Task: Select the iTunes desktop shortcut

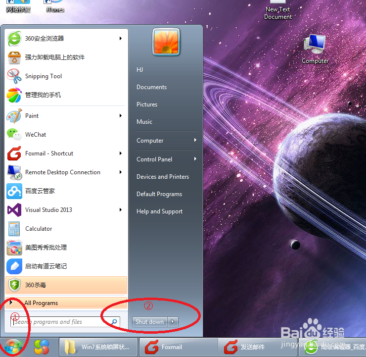Action: tap(55, 6)
